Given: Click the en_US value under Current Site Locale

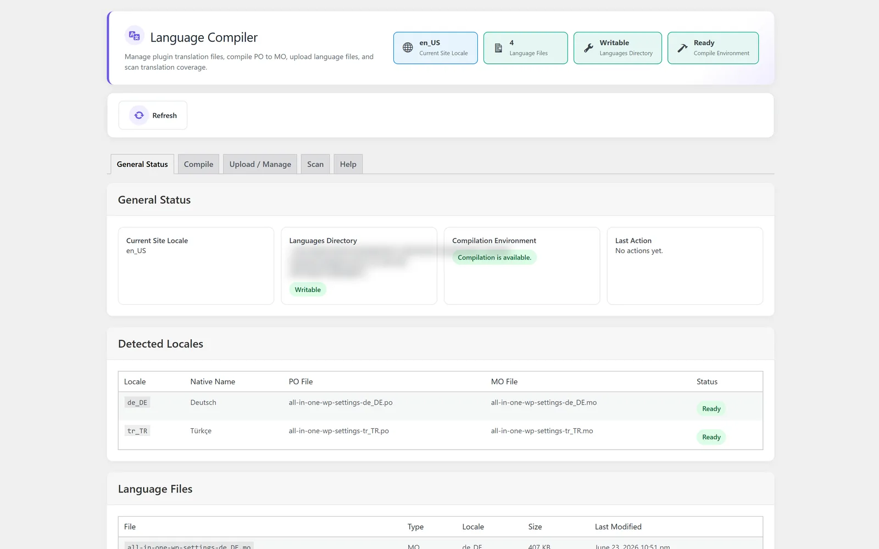Looking at the screenshot, I should coord(136,251).
